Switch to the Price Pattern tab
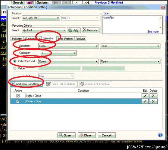 click(x=65, y=39)
